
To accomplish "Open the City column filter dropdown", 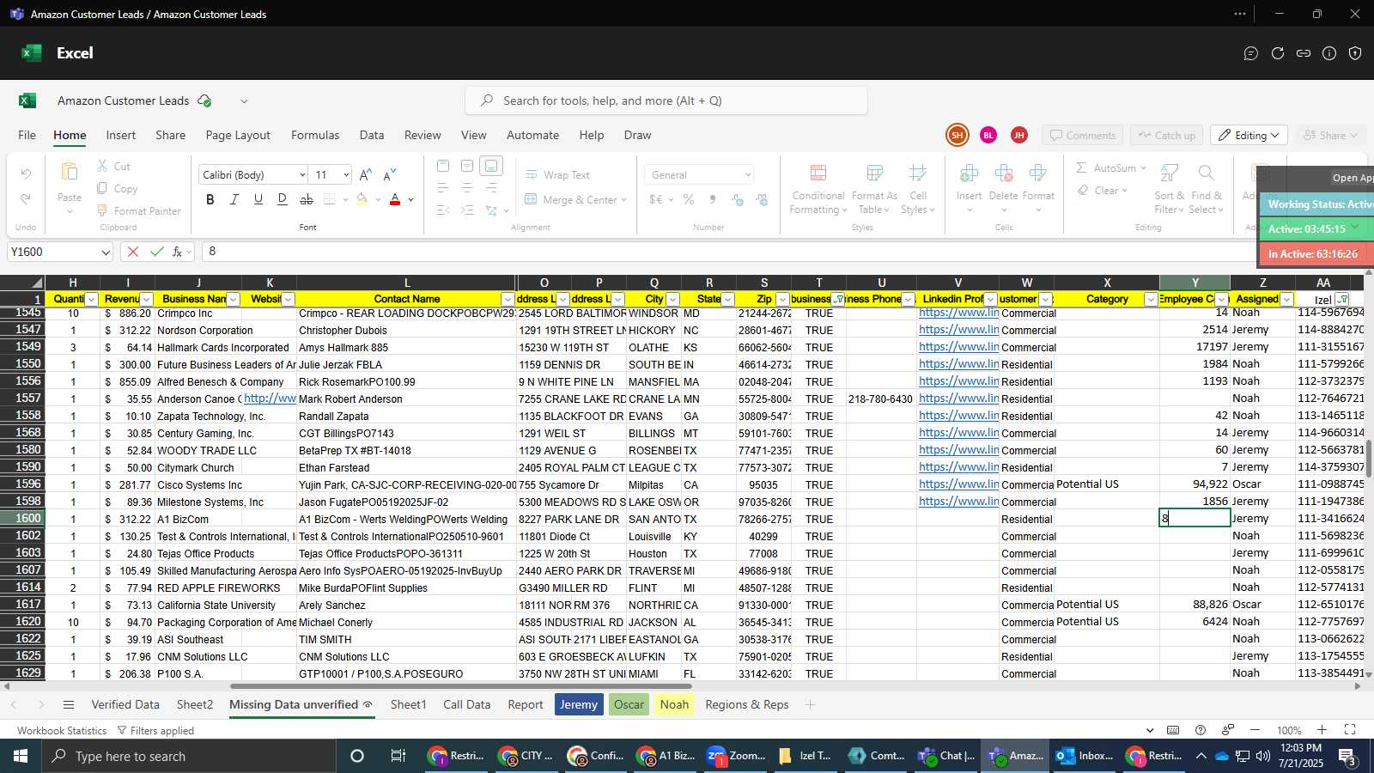I will pyautogui.click(x=672, y=299).
